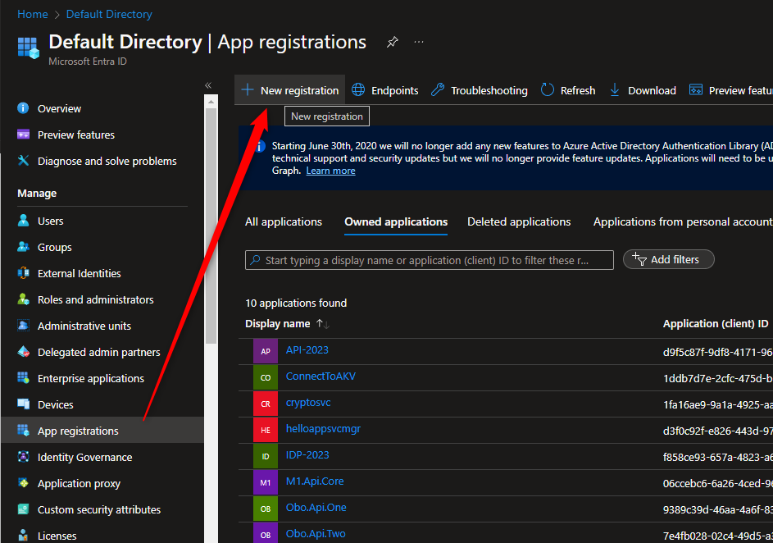Open Enterprise applications in sidebar

(90, 378)
